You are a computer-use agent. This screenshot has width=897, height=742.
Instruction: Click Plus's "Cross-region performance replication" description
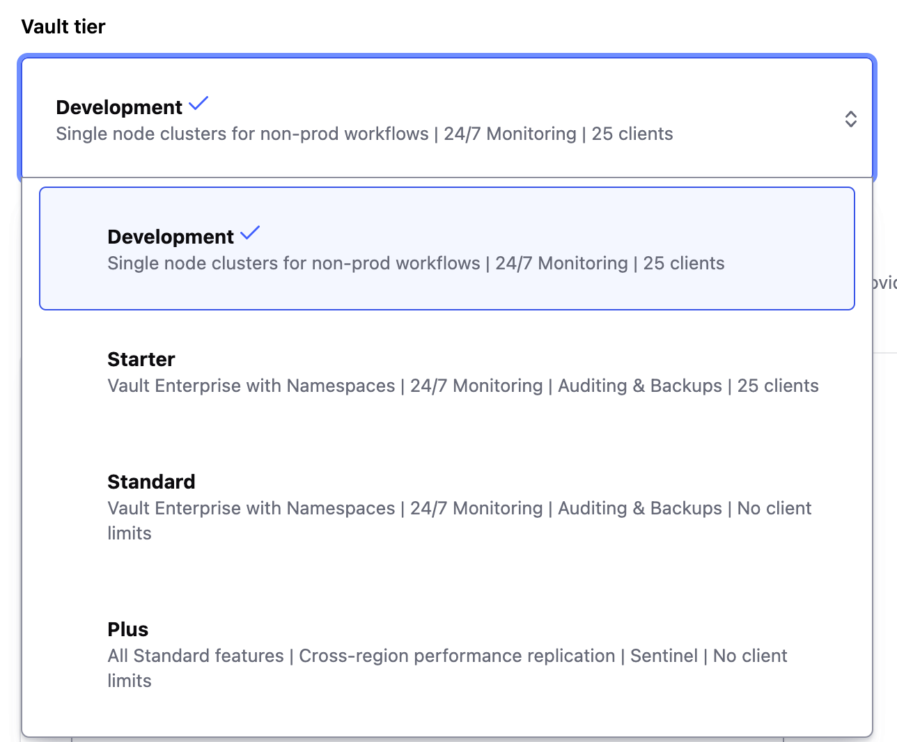[x=457, y=656]
